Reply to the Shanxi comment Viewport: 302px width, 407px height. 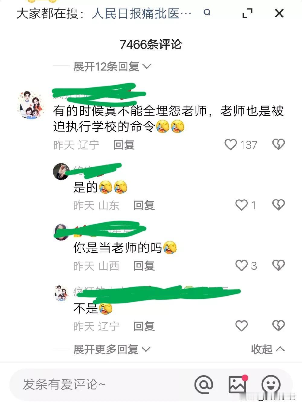(144, 266)
